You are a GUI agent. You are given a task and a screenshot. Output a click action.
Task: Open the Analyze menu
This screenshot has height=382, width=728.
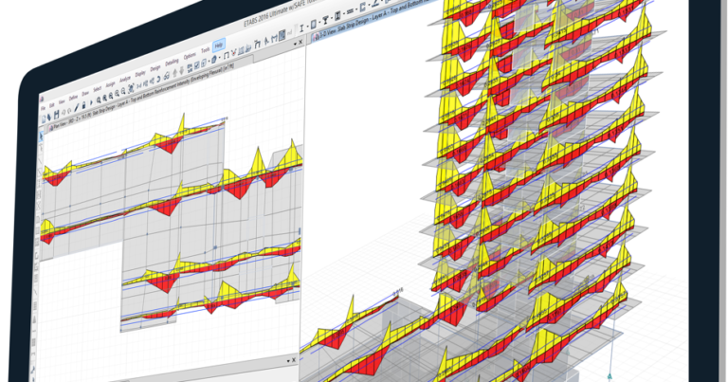point(125,80)
